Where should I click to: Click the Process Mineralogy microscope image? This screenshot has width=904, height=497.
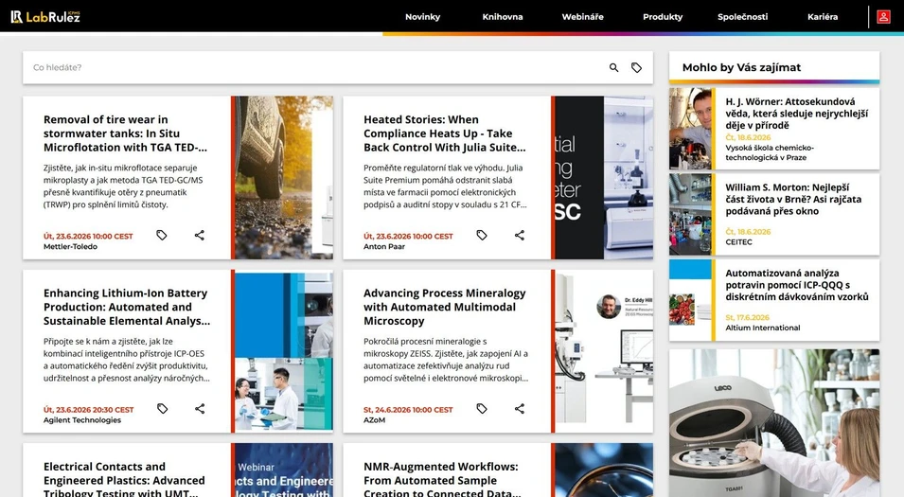[604, 351]
